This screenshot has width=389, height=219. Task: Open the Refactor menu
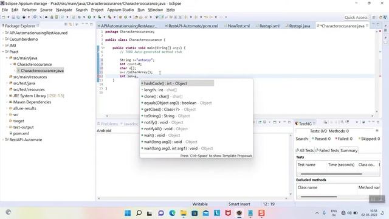click(29, 10)
